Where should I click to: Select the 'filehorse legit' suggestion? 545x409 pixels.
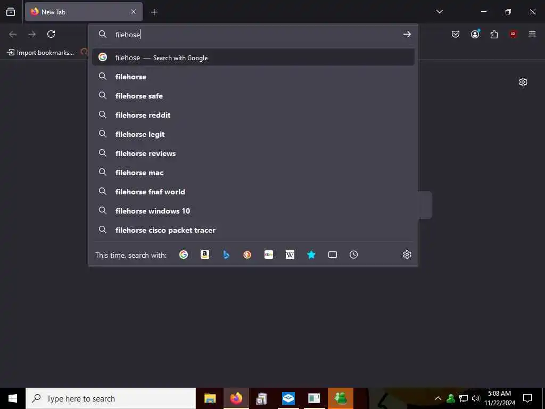coord(253,134)
